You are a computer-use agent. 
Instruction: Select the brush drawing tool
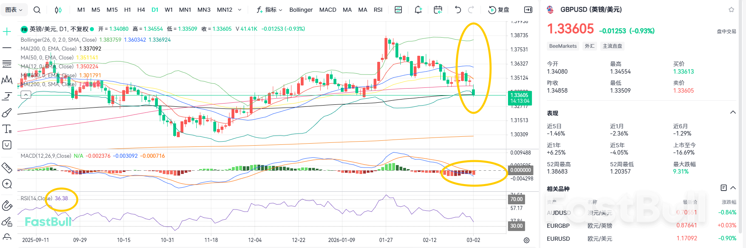pos(7,113)
